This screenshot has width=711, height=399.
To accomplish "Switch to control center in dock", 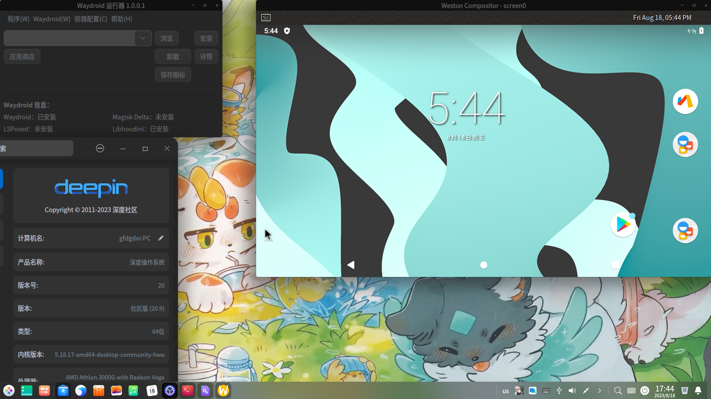I will pyautogui.click(x=170, y=391).
